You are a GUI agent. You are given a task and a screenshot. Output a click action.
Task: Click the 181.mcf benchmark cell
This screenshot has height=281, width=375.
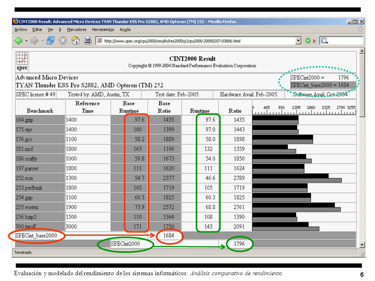40,149
